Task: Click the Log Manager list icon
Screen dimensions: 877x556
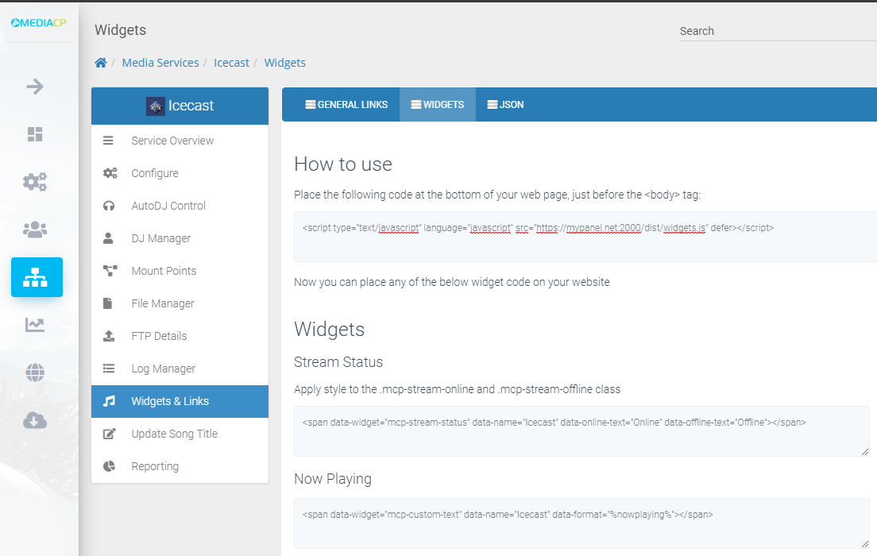Action: 109,369
